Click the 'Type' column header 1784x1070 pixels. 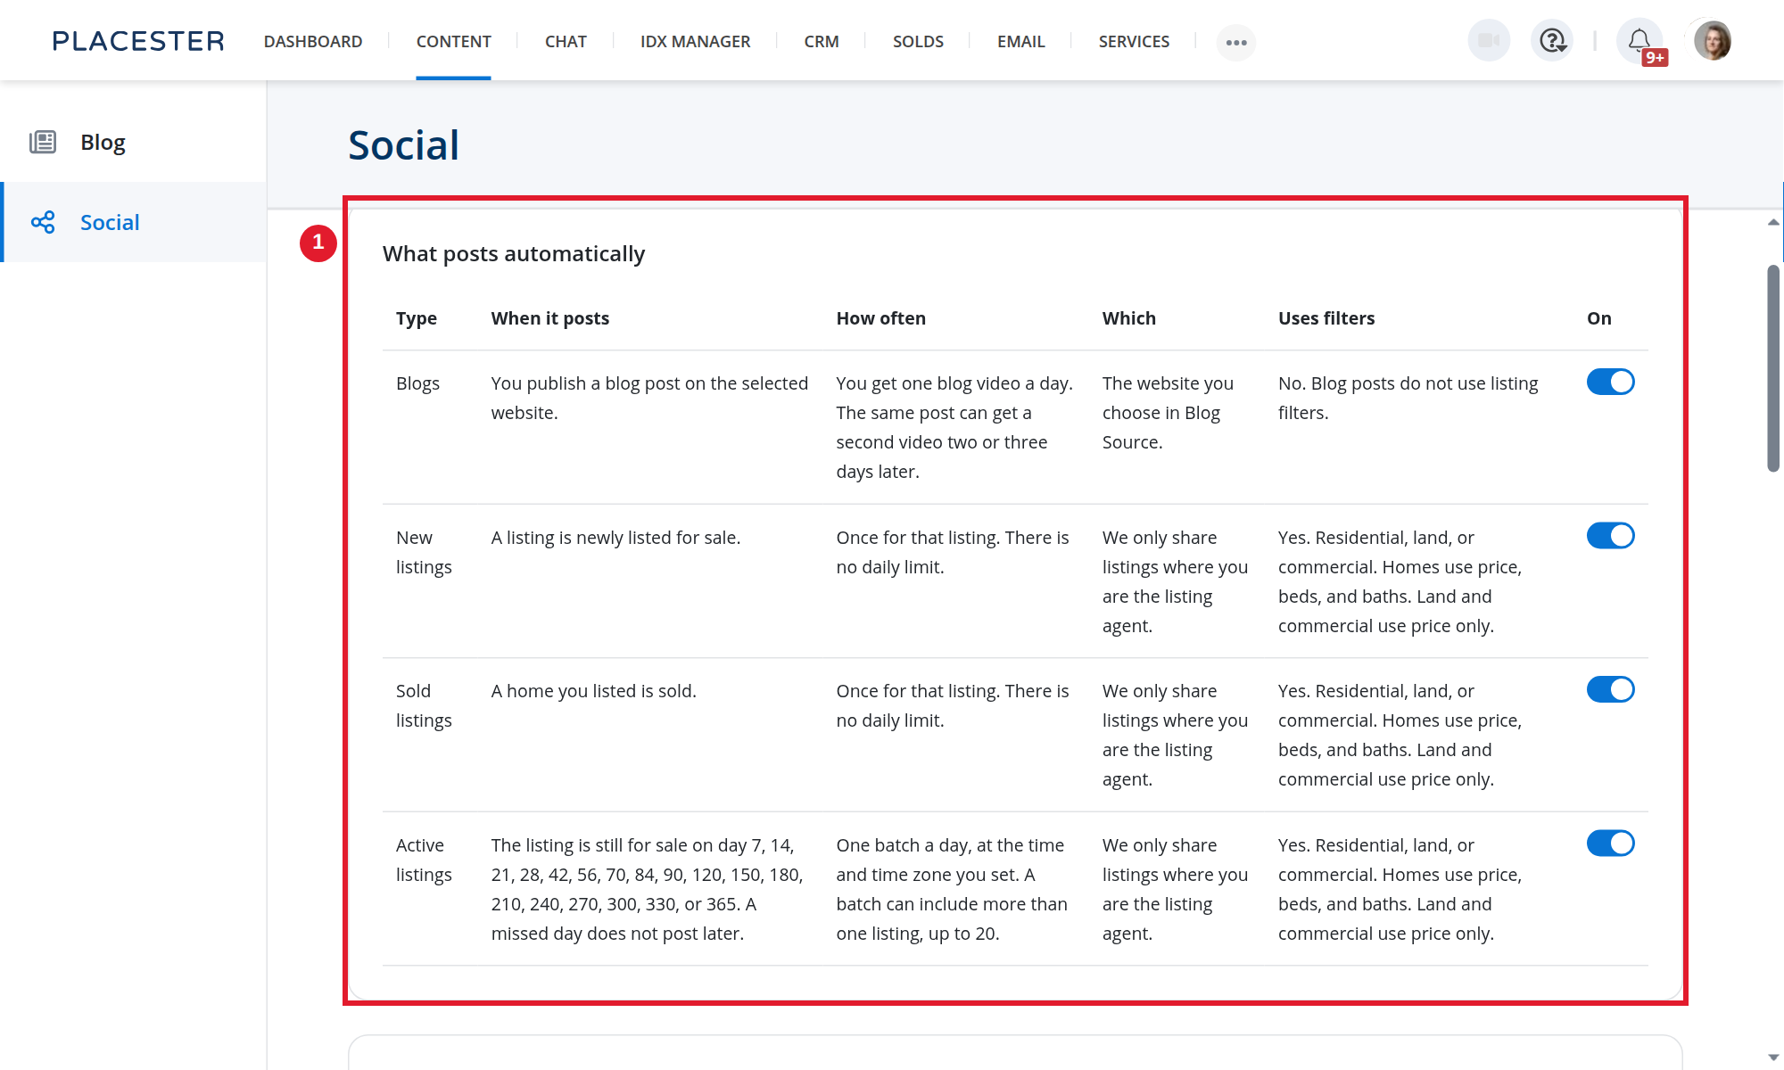(417, 318)
